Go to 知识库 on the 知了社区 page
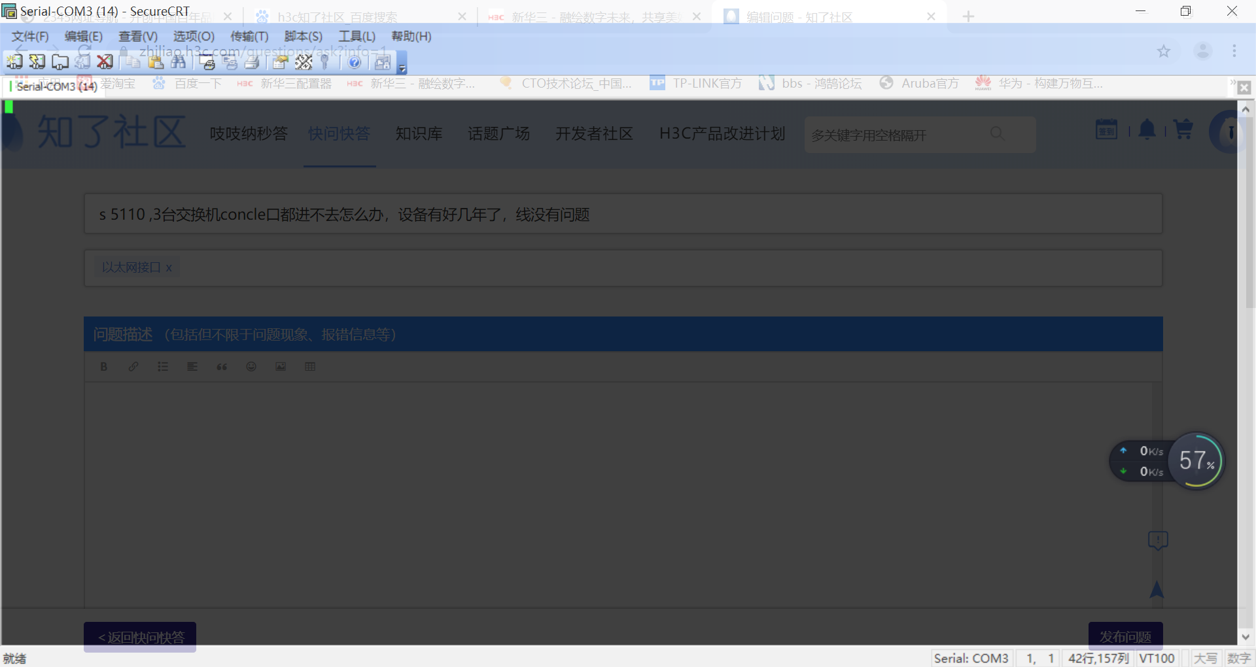This screenshot has width=1256, height=667. (419, 133)
